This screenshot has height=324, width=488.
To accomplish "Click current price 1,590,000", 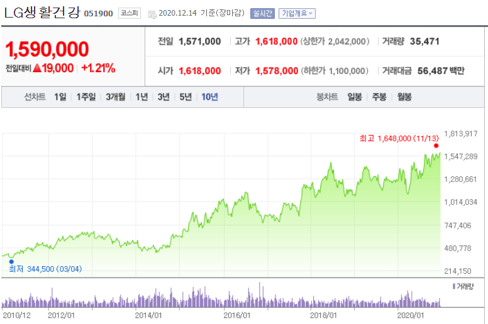I will point(47,49).
